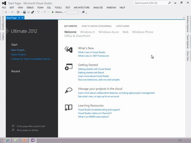Viewport: 191px width, 143px height.
Task: Click the Visual Studio taskbar icon
Action: (33, 140)
